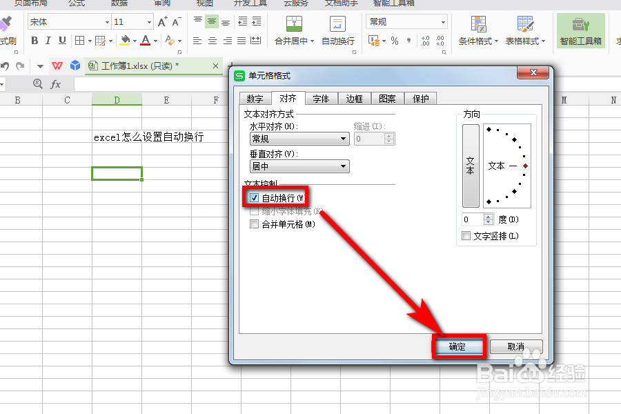621x414 pixels.
Task: Expand 垂直对齐 vertical alignment combo box
Action: (x=299, y=166)
